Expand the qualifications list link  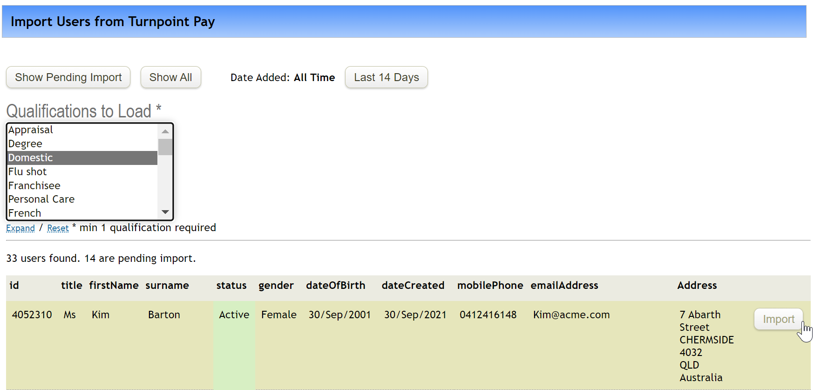[20, 228]
